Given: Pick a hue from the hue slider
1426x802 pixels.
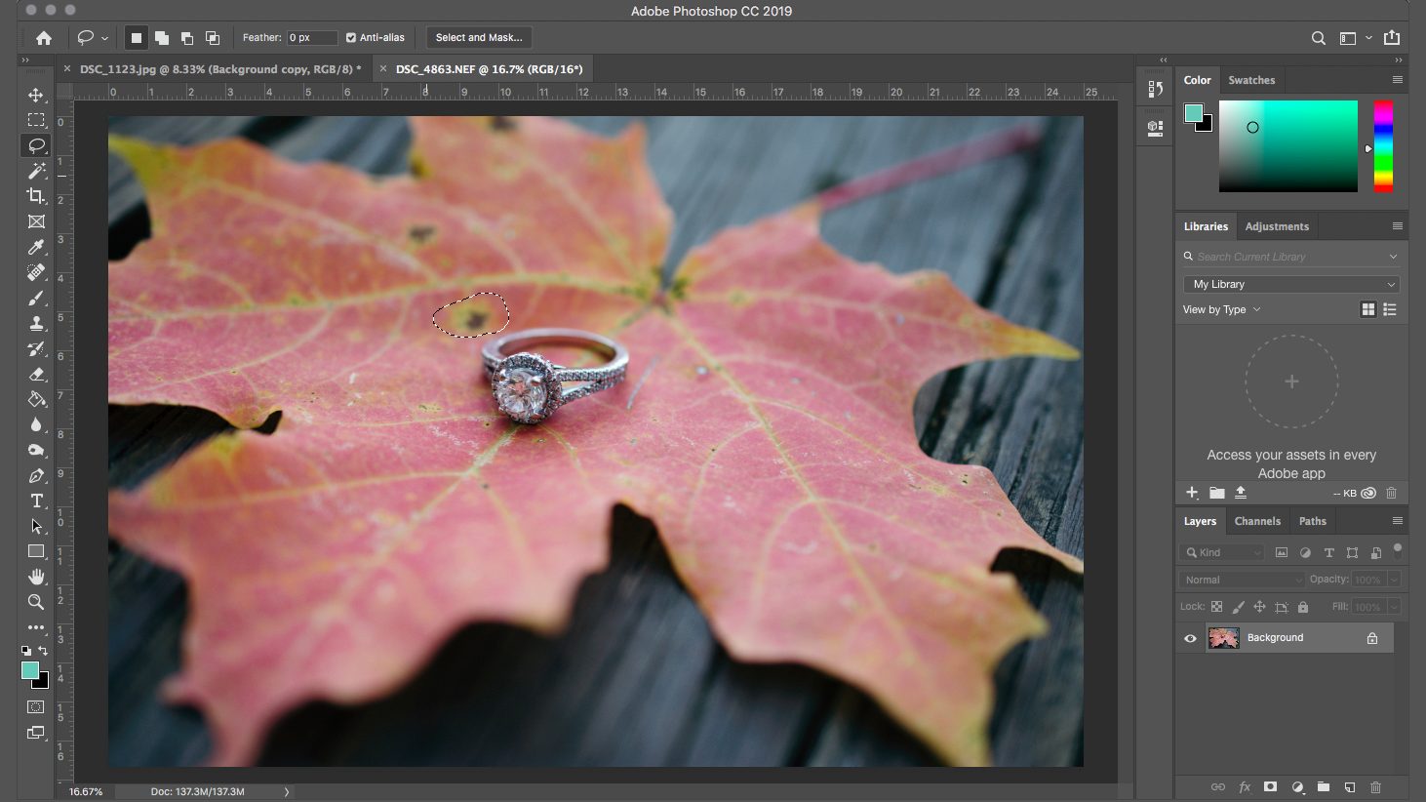Looking at the screenshot, I should [x=1383, y=146].
